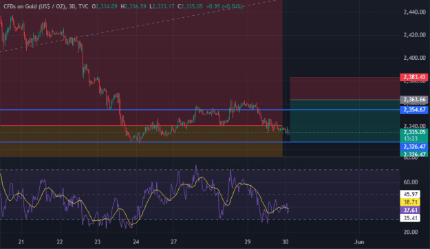Click the low value L2,333.17
430x249 pixels.
coord(162,6)
